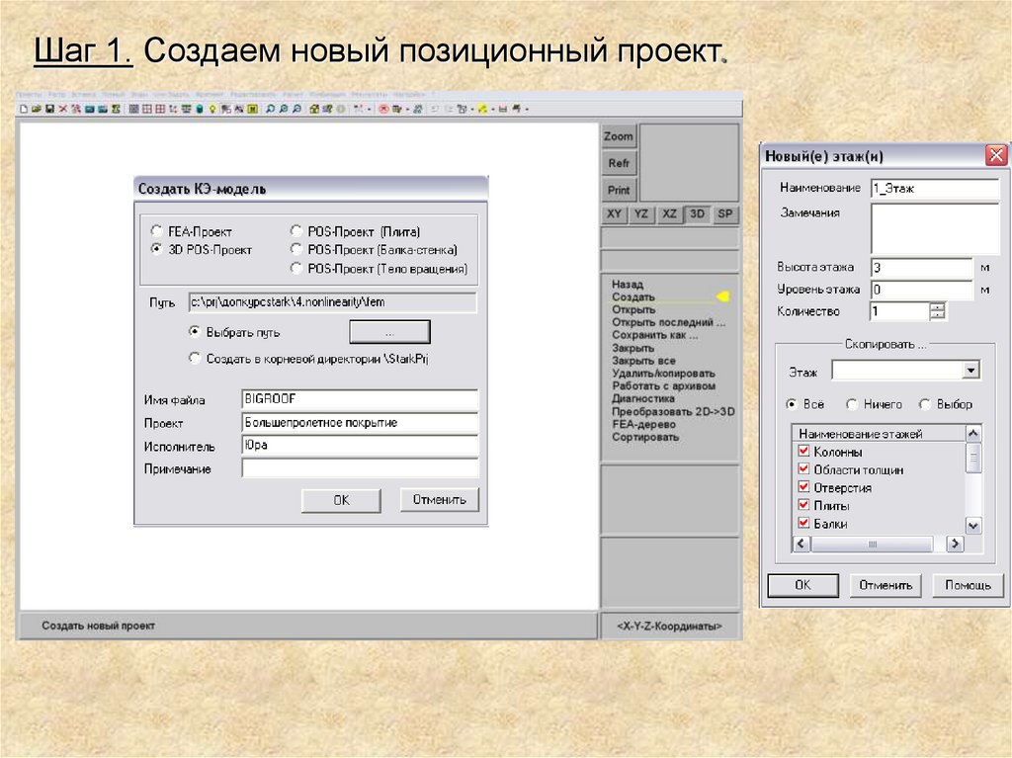Click the Open folder toolbar icon
Image resolution: width=1012 pixels, height=758 pixels.
tap(37, 109)
